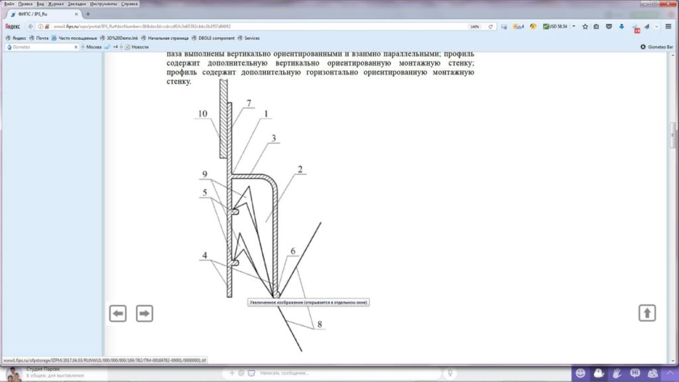This screenshot has width=679, height=382.
Task: Bookmark this page with the star icon
Action: [x=585, y=27]
